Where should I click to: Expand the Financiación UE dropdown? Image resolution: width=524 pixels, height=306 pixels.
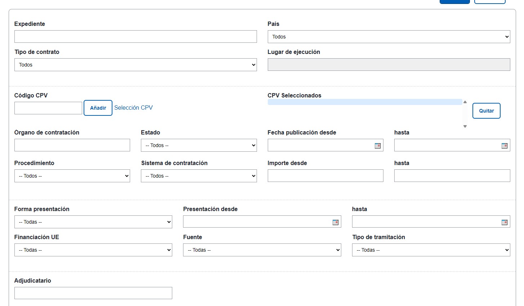pyautogui.click(x=93, y=250)
